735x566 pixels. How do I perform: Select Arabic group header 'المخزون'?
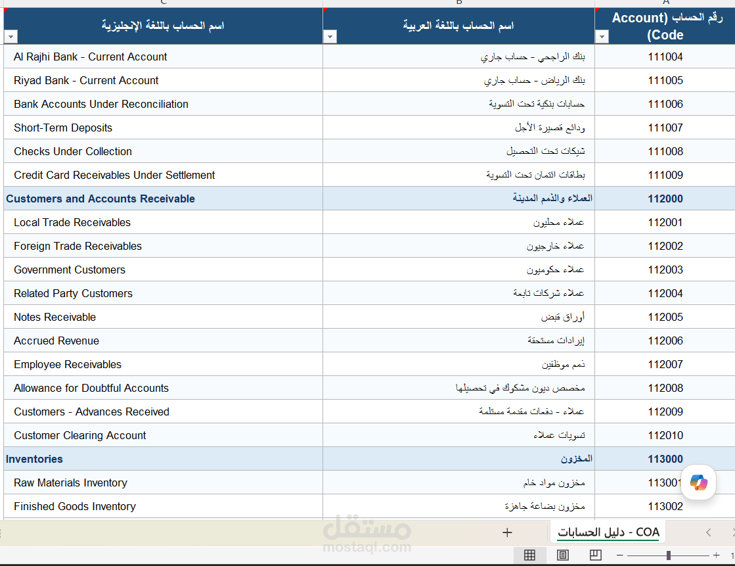click(x=459, y=459)
